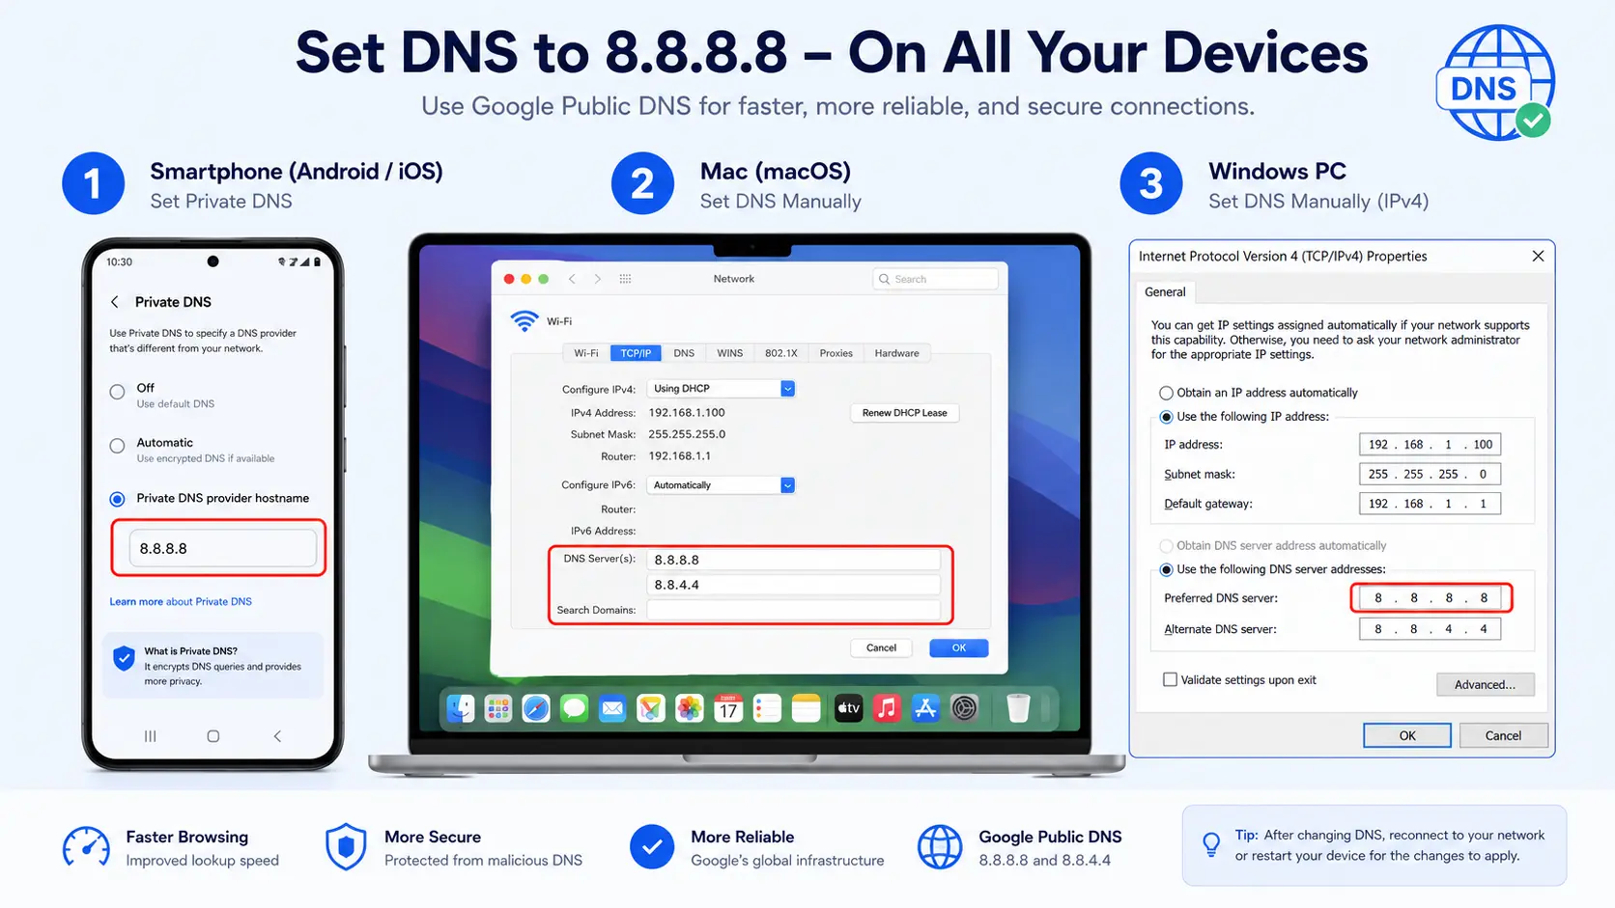
Task: Click the first DNS Server field 8.8.8.8
Action: click(x=793, y=560)
